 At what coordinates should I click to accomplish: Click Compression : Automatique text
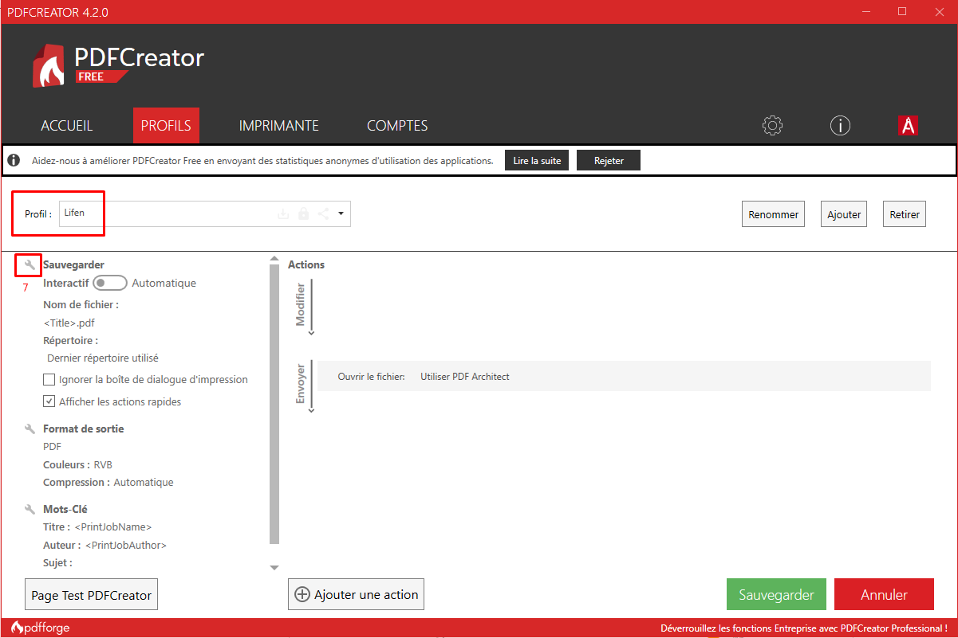(x=108, y=482)
